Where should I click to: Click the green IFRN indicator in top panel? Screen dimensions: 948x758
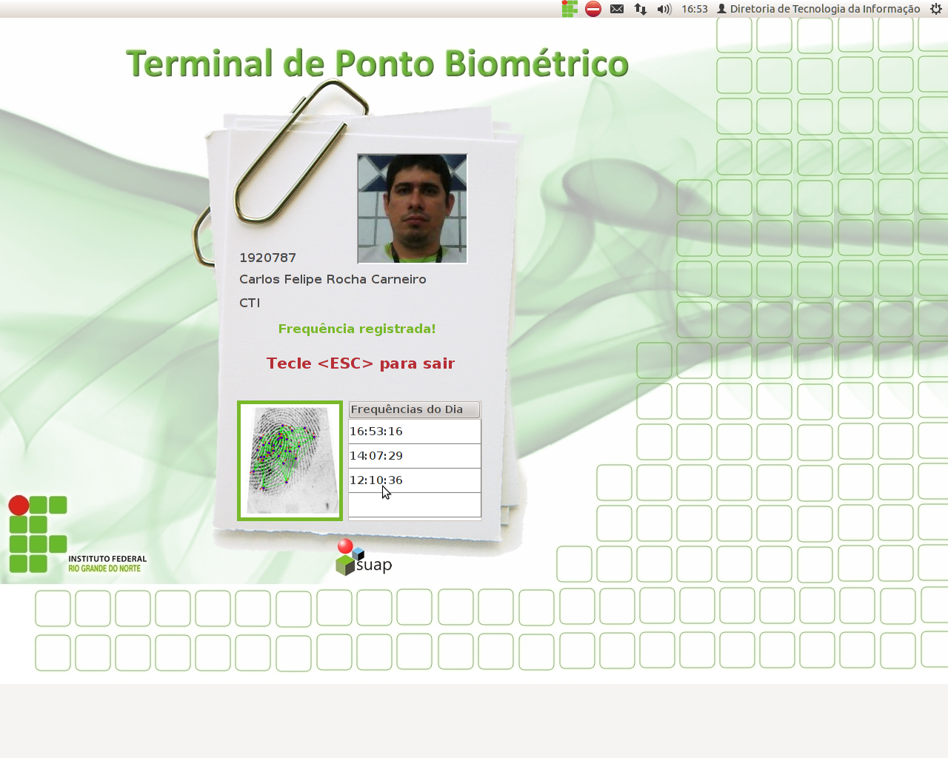pyautogui.click(x=570, y=9)
